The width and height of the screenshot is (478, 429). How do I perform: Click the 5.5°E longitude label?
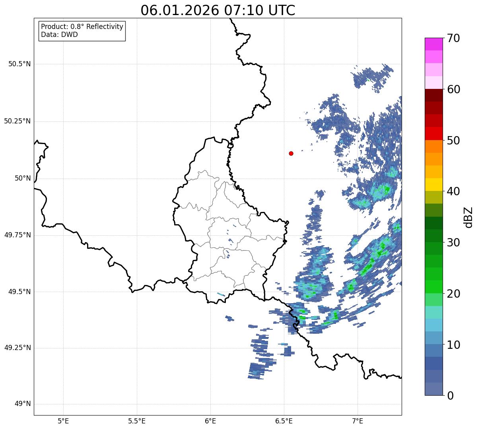point(137,421)
